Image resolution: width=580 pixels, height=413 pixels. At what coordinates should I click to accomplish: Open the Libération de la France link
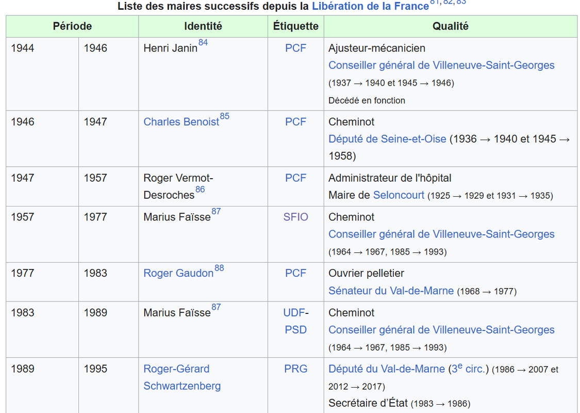[370, 6]
